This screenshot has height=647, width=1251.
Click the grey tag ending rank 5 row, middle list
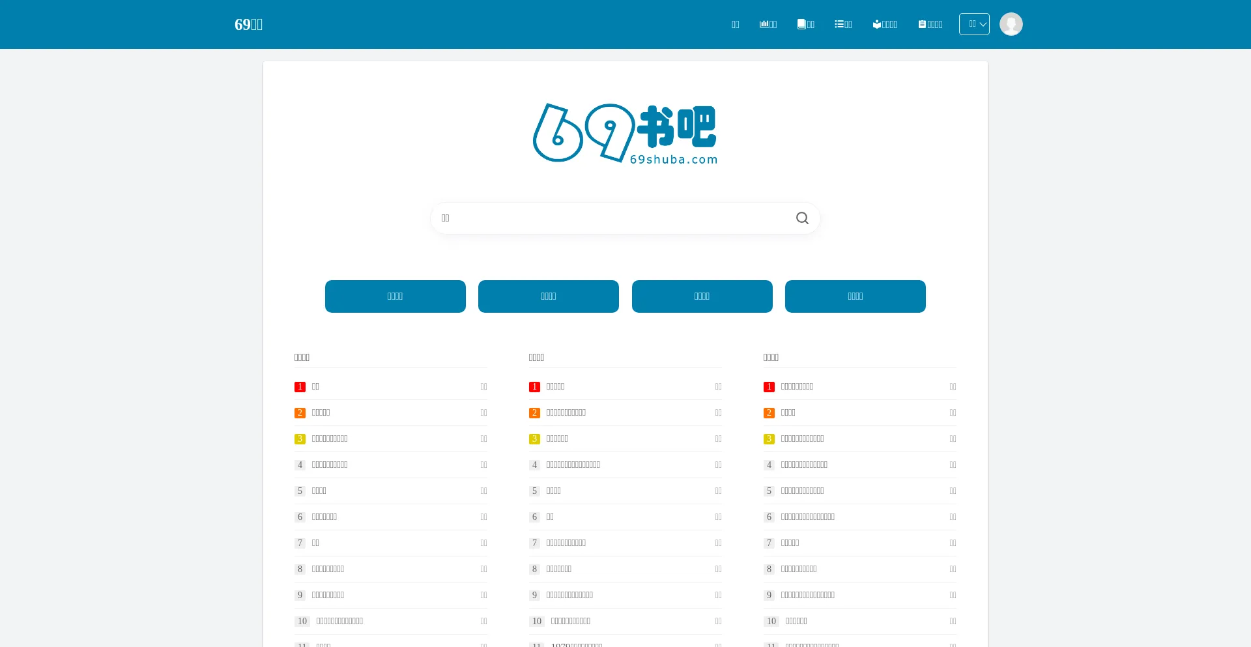tap(718, 491)
